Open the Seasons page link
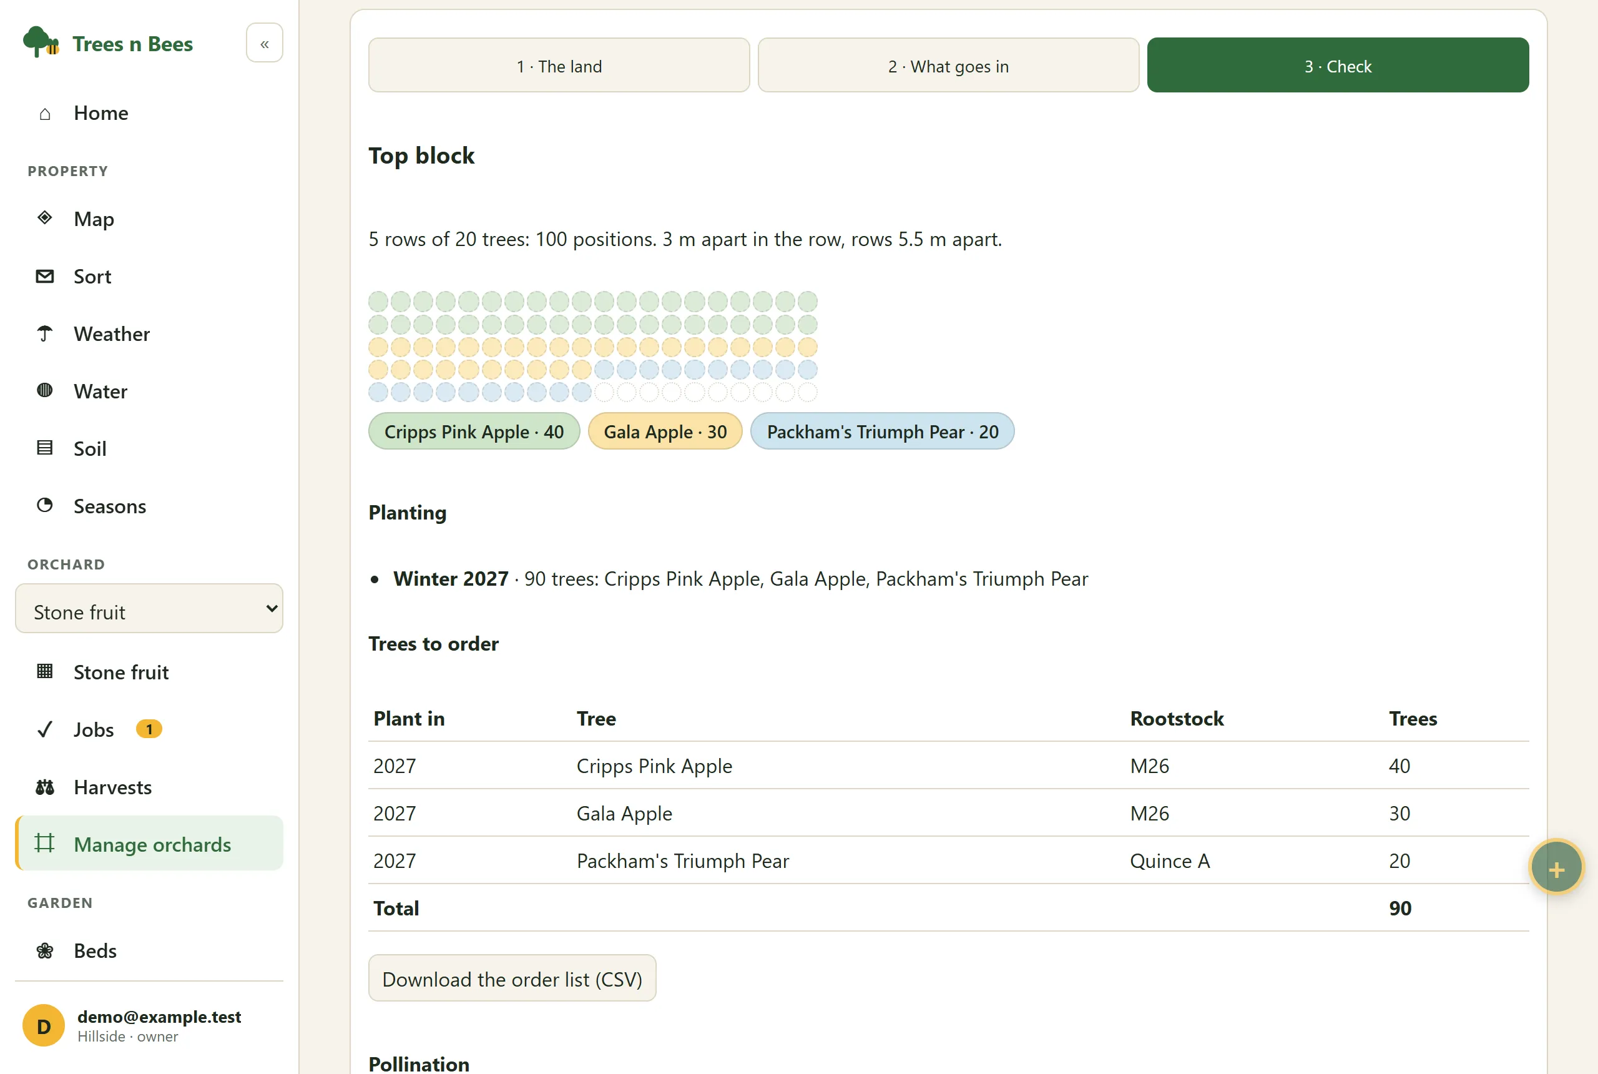Viewport: 1598px width, 1074px height. (x=149, y=506)
